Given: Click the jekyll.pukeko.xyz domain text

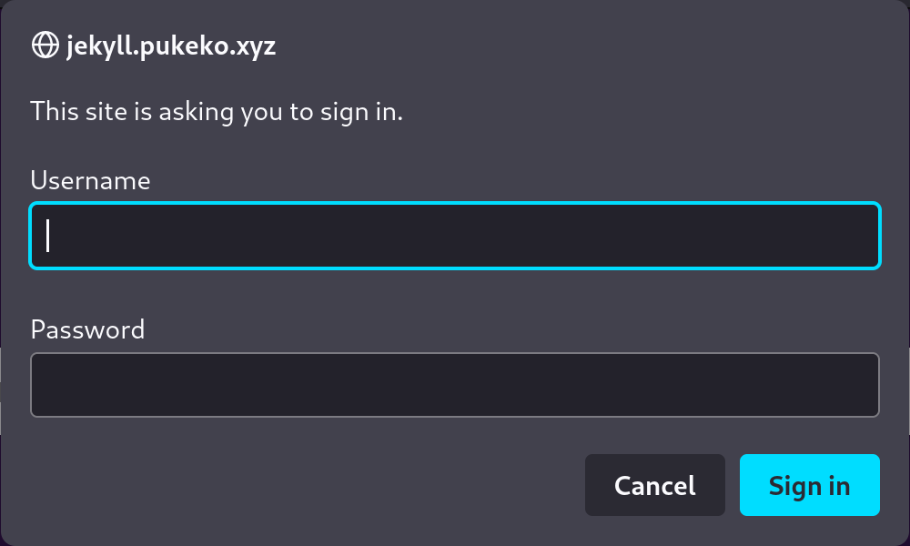Looking at the screenshot, I should pos(170,45).
